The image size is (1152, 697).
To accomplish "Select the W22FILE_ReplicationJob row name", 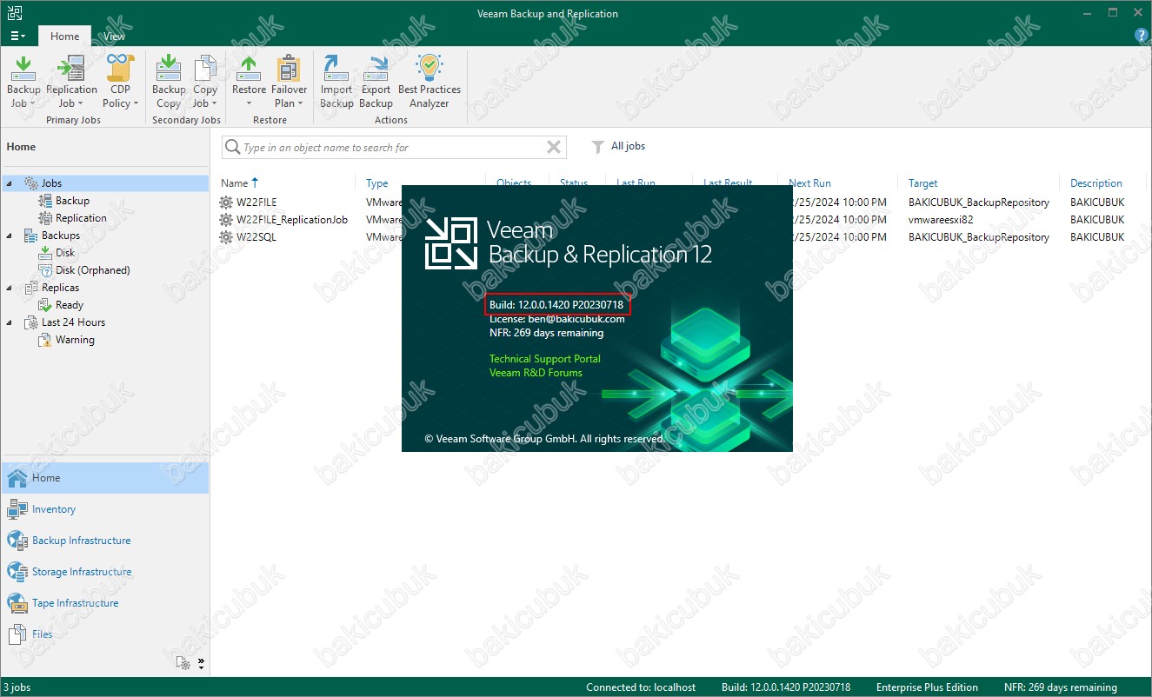I will (291, 220).
